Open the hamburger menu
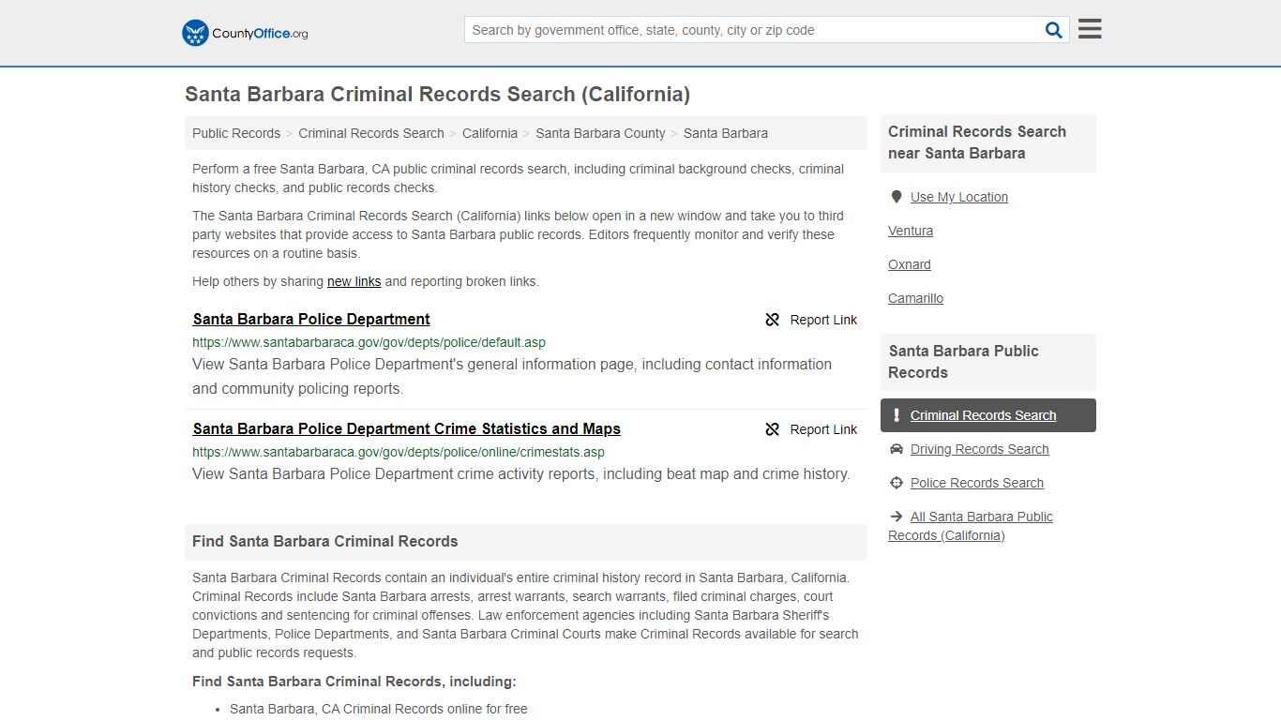Screen dimensions: 1281x720 (1090, 29)
